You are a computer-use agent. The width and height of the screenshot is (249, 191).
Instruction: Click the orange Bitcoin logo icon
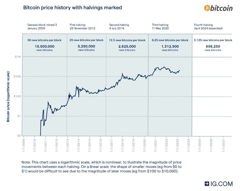(207, 8)
